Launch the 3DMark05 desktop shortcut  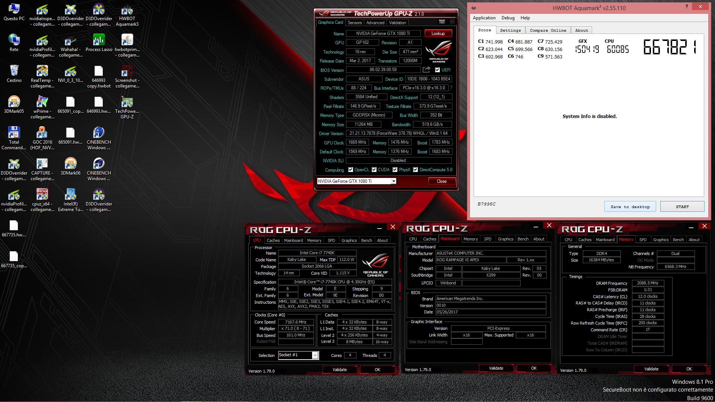coord(14,105)
